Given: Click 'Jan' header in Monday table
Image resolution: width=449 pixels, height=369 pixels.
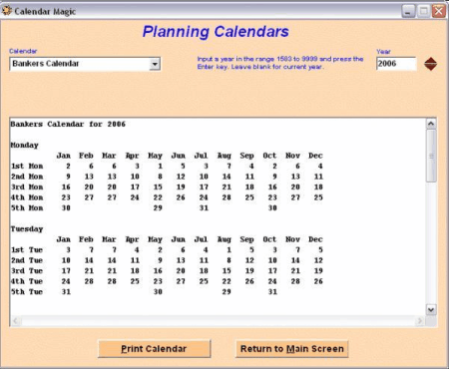Looking at the screenshot, I should click(x=63, y=156).
